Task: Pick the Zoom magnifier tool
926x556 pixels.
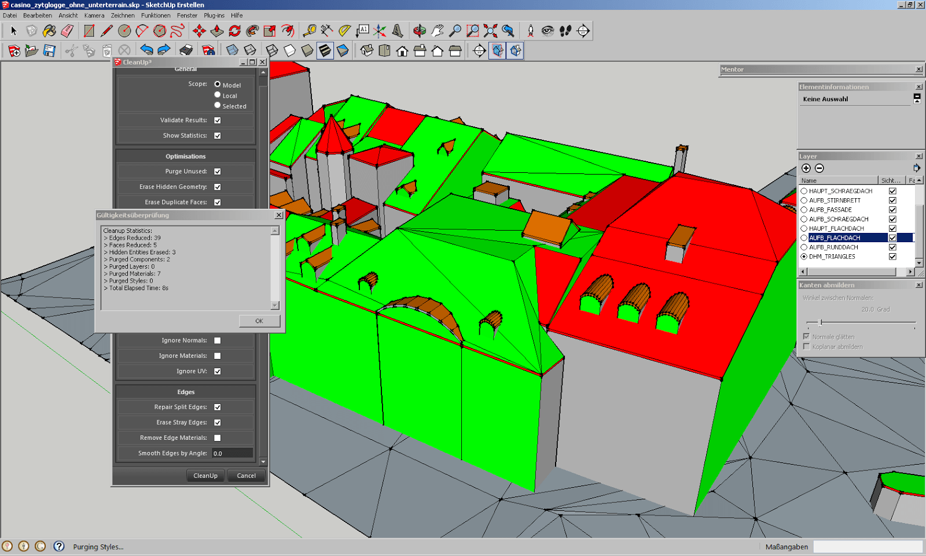Action: (455, 31)
